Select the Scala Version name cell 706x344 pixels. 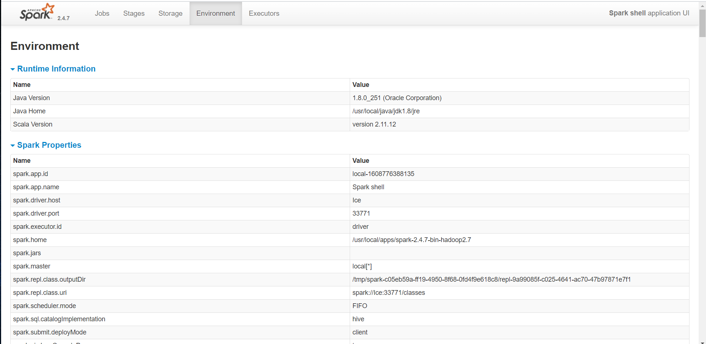pos(180,124)
